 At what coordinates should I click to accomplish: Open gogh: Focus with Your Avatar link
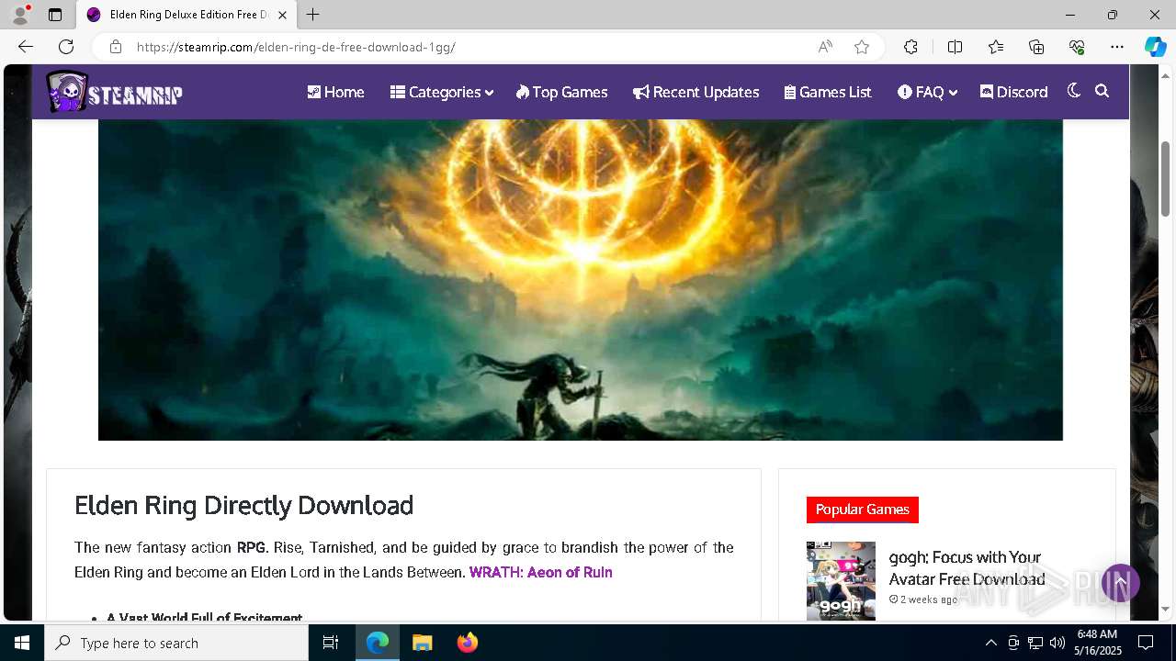(967, 568)
